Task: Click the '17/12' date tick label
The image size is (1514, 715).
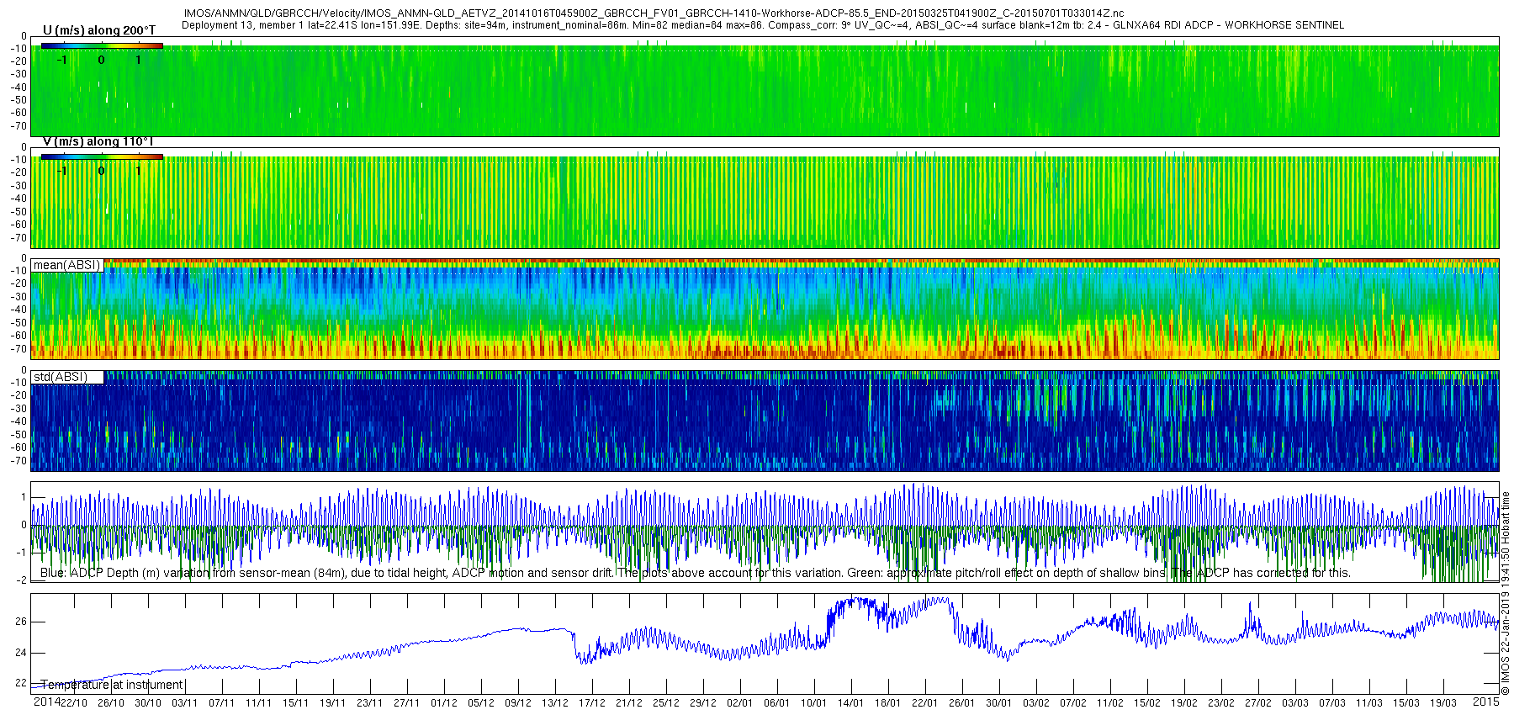Action: pyautogui.click(x=592, y=703)
